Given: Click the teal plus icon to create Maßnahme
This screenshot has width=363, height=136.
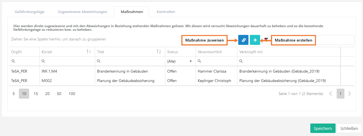Looking at the screenshot, I should (255, 40).
